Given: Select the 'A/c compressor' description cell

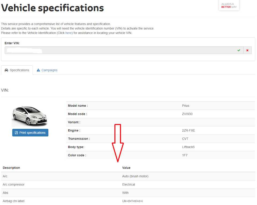Looking at the screenshot, I should tap(14, 184).
